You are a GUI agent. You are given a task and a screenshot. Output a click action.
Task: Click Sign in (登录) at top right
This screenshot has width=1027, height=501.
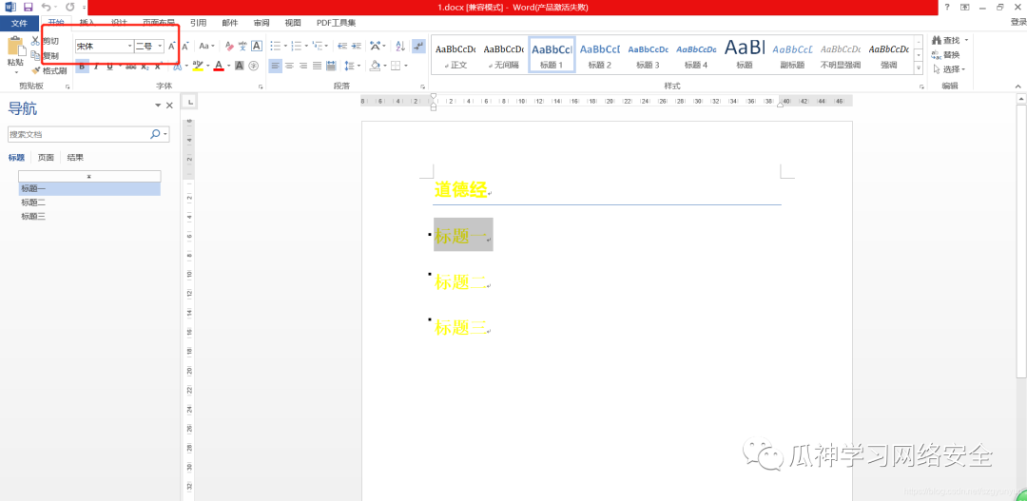click(x=1017, y=23)
